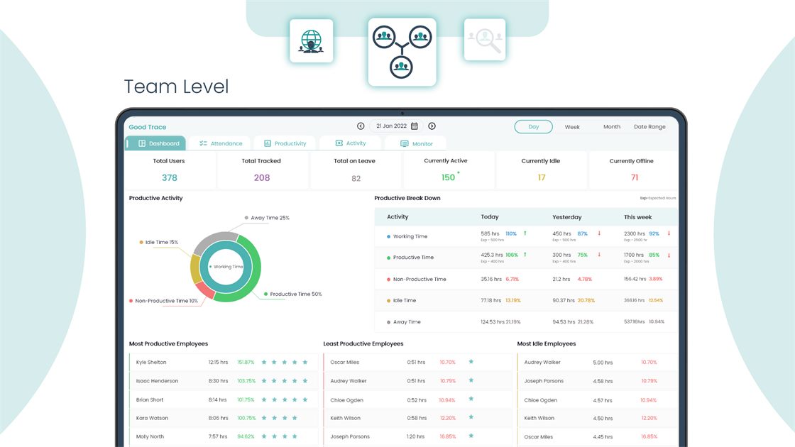The width and height of the screenshot is (795, 447).
Task: Click the Yesterday column header
Action: pyautogui.click(x=567, y=217)
